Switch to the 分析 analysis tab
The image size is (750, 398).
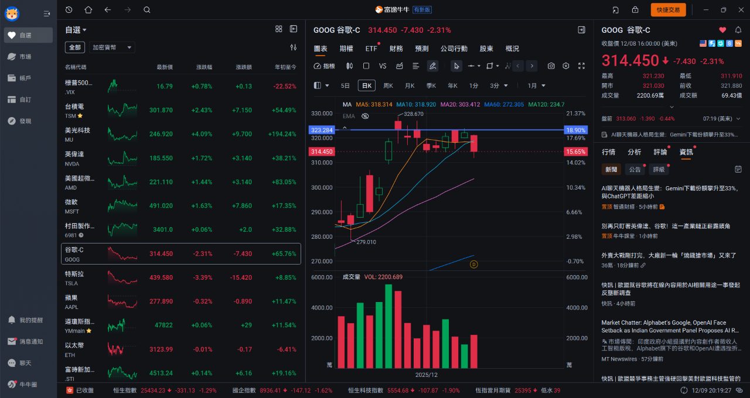coord(634,152)
